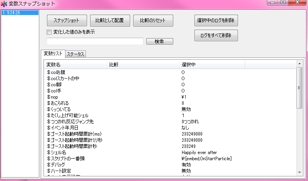
Task: Close the 変数スナップショット window
Action: 297,3
